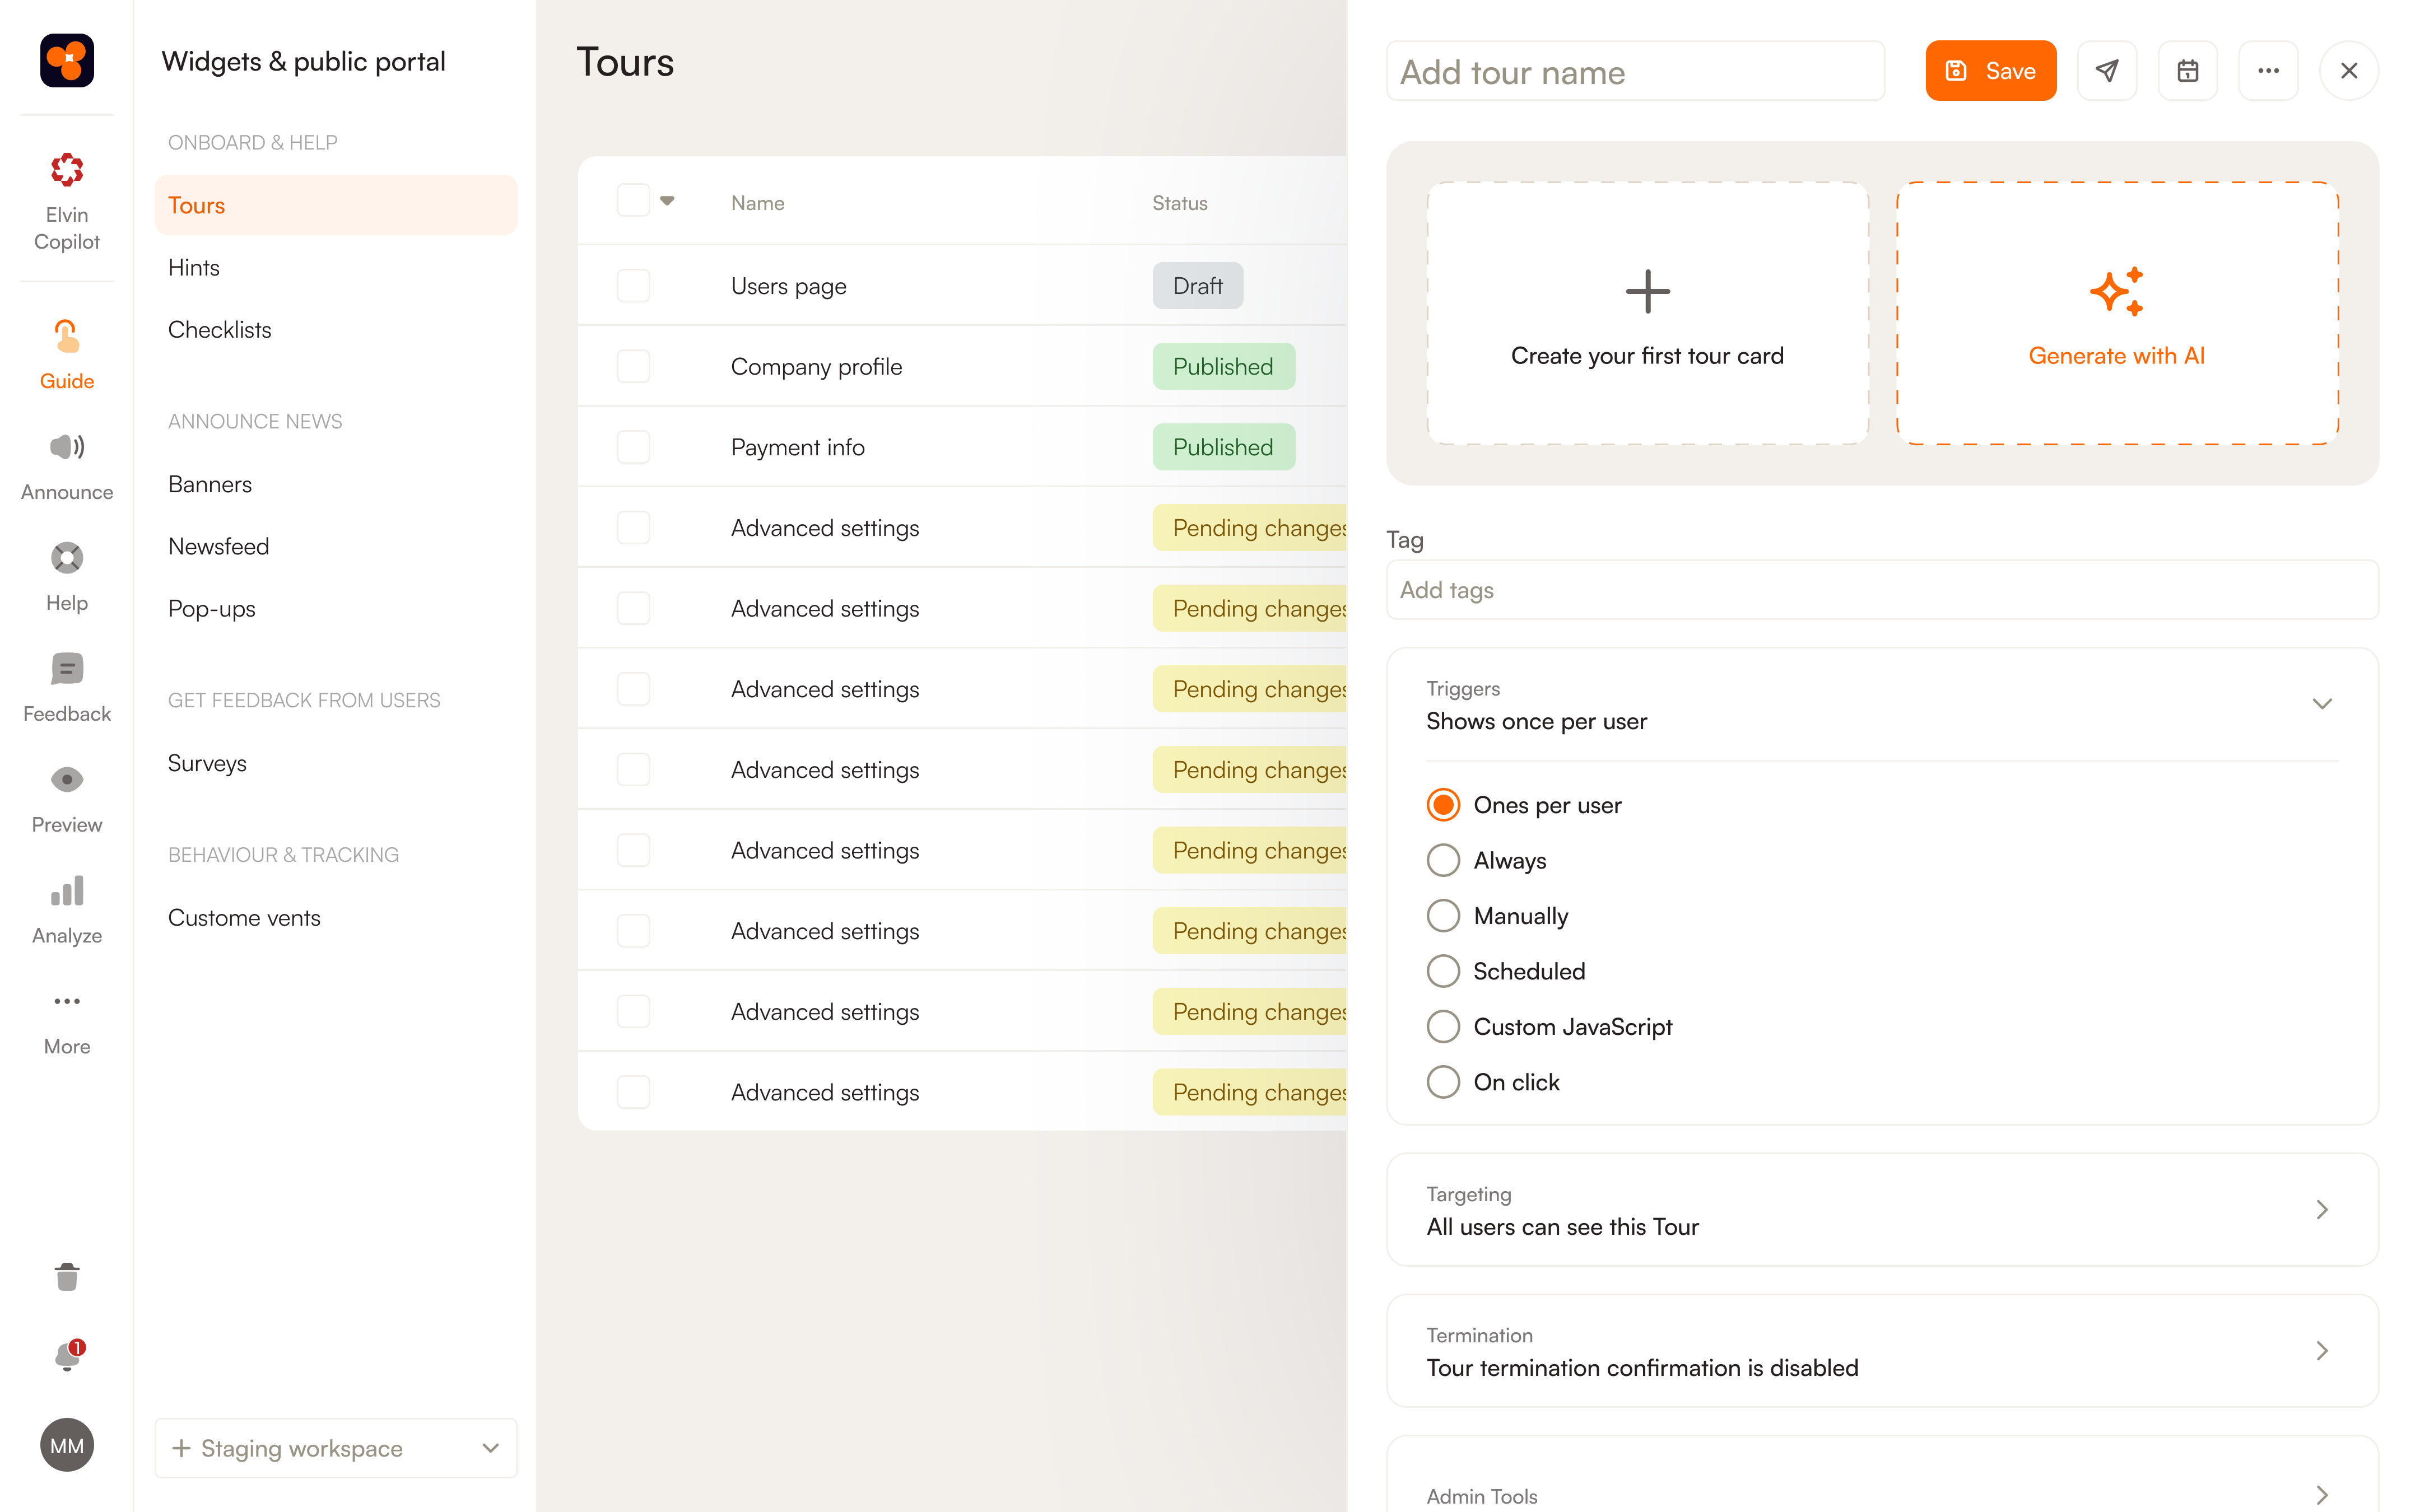
Task: Open the Help lifebuoy icon
Action: click(67, 558)
